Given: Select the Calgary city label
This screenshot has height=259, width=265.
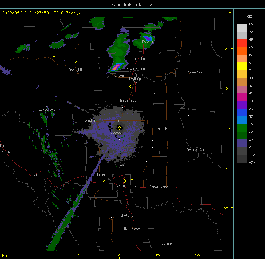Looking at the screenshot, I should pos(123,185).
